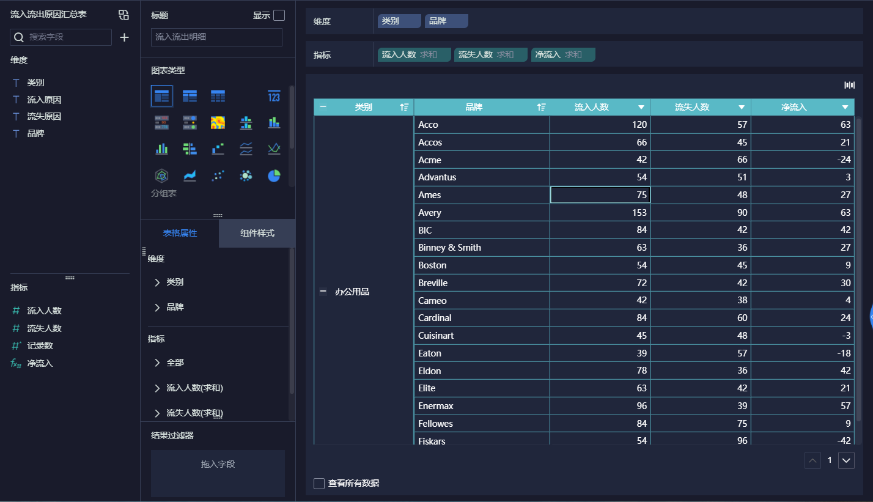The width and height of the screenshot is (873, 502).
Task: Sort by the 品牌 column header icon
Action: click(541, 107)
